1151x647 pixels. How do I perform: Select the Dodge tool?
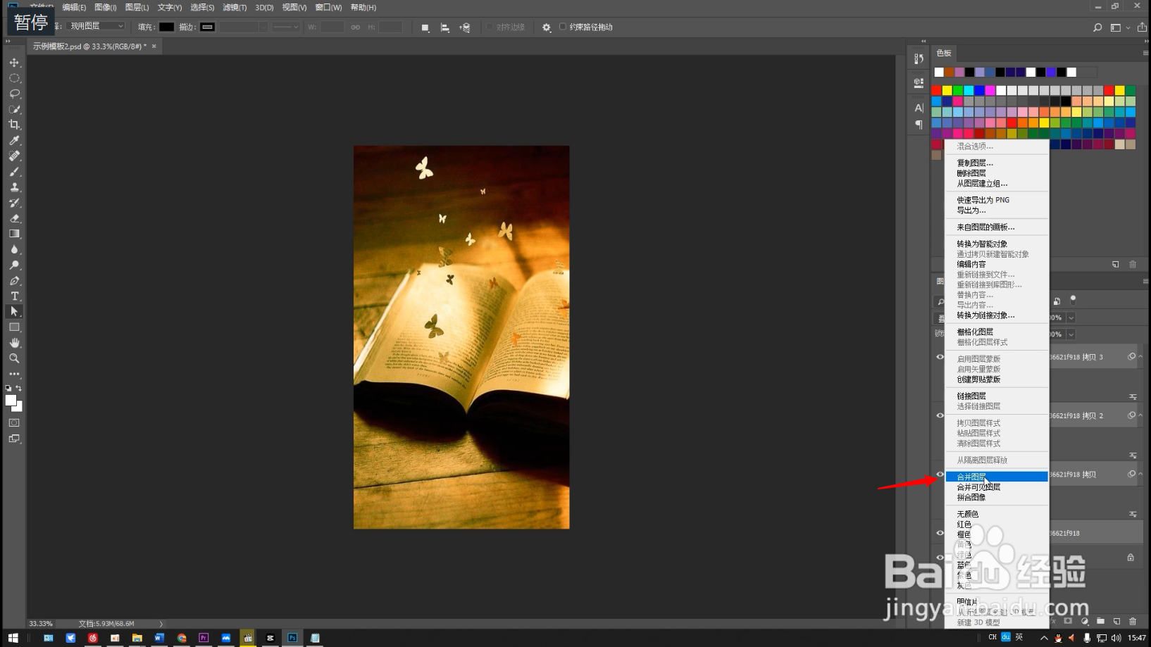[x=14, y=265]
